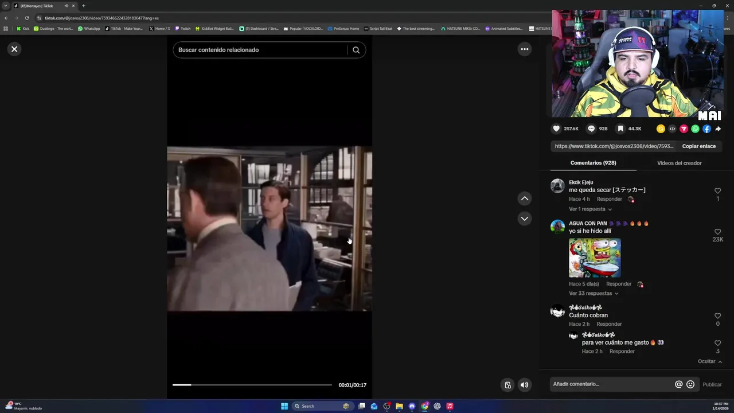734x413 pixels.
Task: Insert a mention with the @ icon
Action: [x=678, y=384]
